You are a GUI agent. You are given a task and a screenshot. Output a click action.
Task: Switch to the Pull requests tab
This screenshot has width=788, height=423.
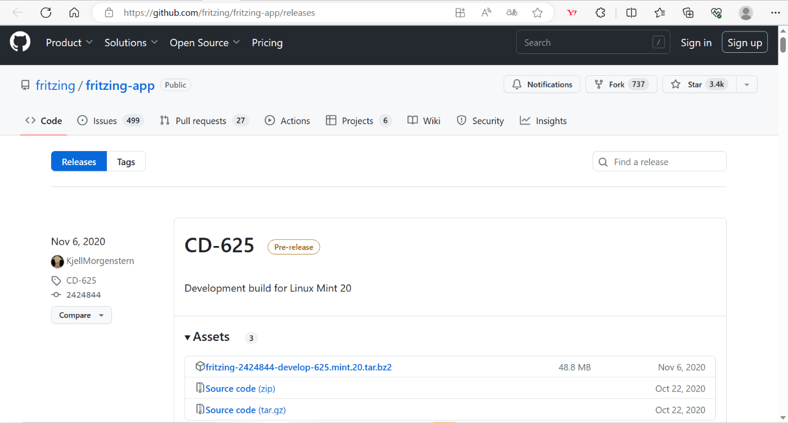[x=204, y=121]
